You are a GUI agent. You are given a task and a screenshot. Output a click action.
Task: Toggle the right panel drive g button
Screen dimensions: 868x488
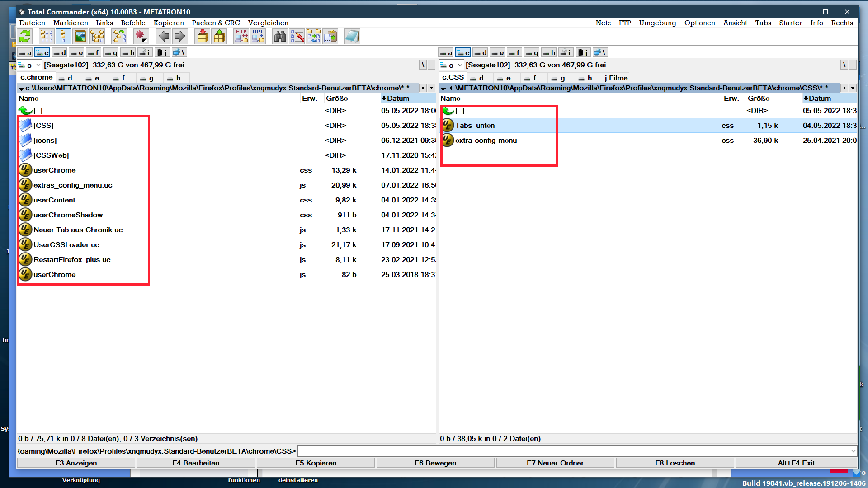click(532, 53)
